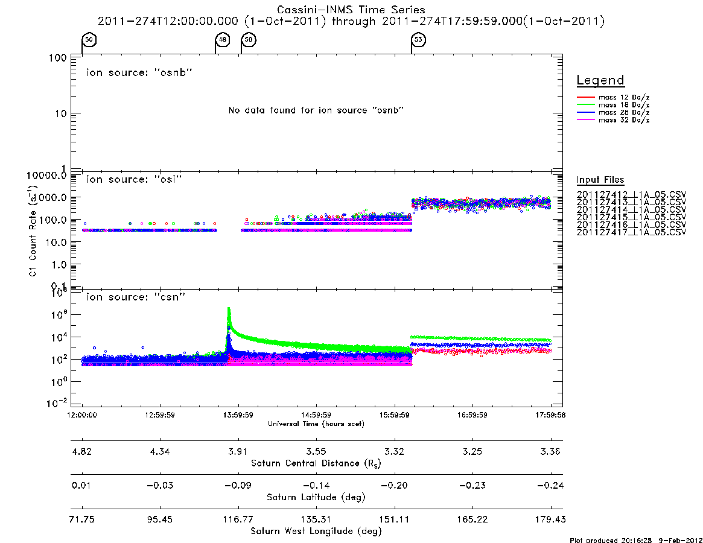Click the -0.09 latitude value

point(238,486)
